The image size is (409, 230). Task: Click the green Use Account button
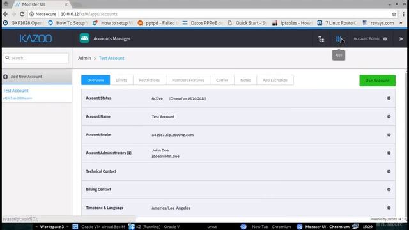[x=377, y=80]
